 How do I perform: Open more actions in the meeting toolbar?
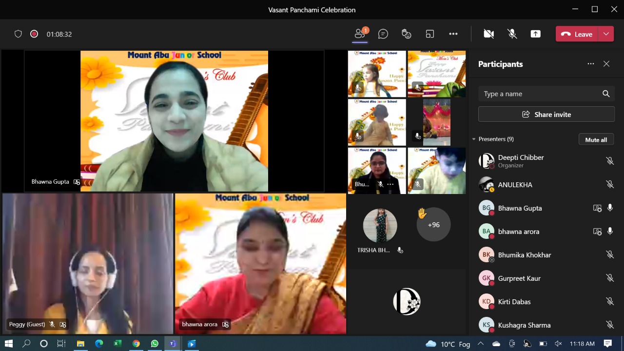[x=453, y=34]
